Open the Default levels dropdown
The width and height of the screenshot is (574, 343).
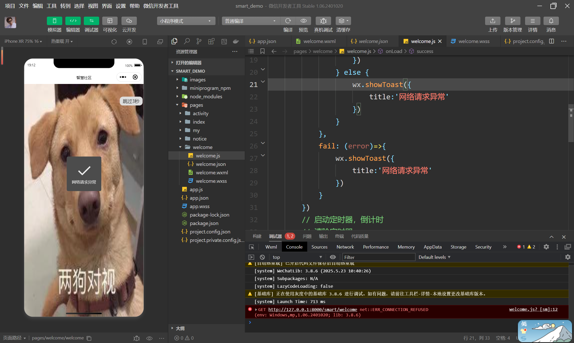tap(434, 257)
